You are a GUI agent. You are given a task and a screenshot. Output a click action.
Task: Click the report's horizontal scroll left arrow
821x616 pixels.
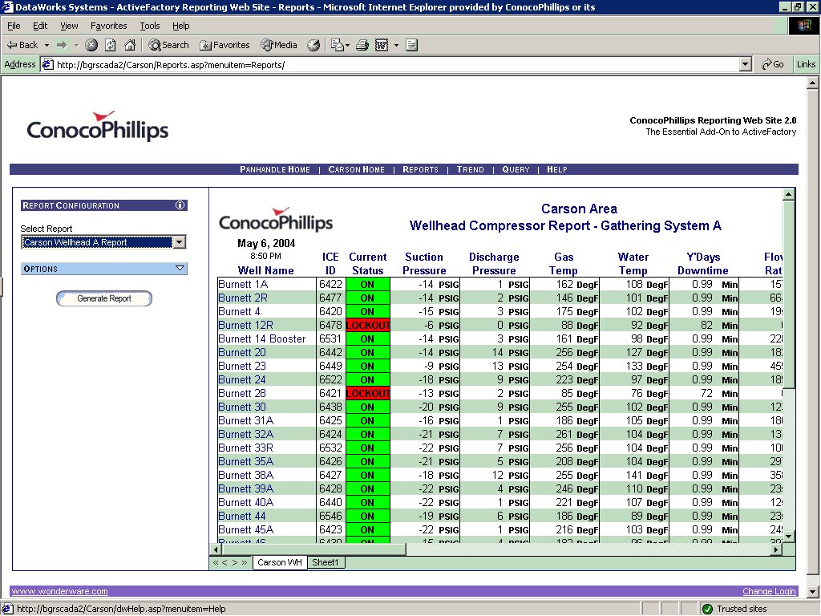(x=216, y=549)
